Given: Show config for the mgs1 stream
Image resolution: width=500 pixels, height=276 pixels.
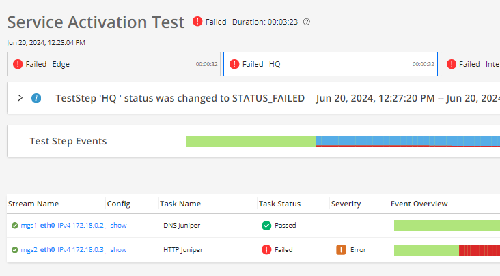Looking at the screenshot, I should (118, 225).
